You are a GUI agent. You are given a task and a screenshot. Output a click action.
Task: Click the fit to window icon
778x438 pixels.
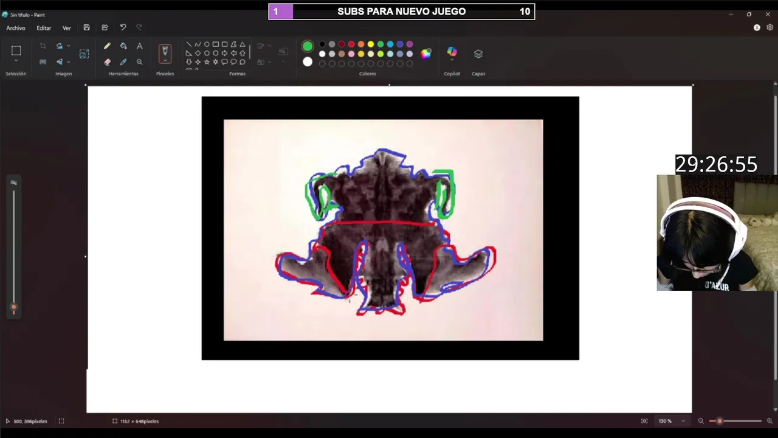[644, 421]
